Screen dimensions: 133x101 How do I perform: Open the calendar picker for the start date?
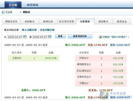(x=25, y=37)
